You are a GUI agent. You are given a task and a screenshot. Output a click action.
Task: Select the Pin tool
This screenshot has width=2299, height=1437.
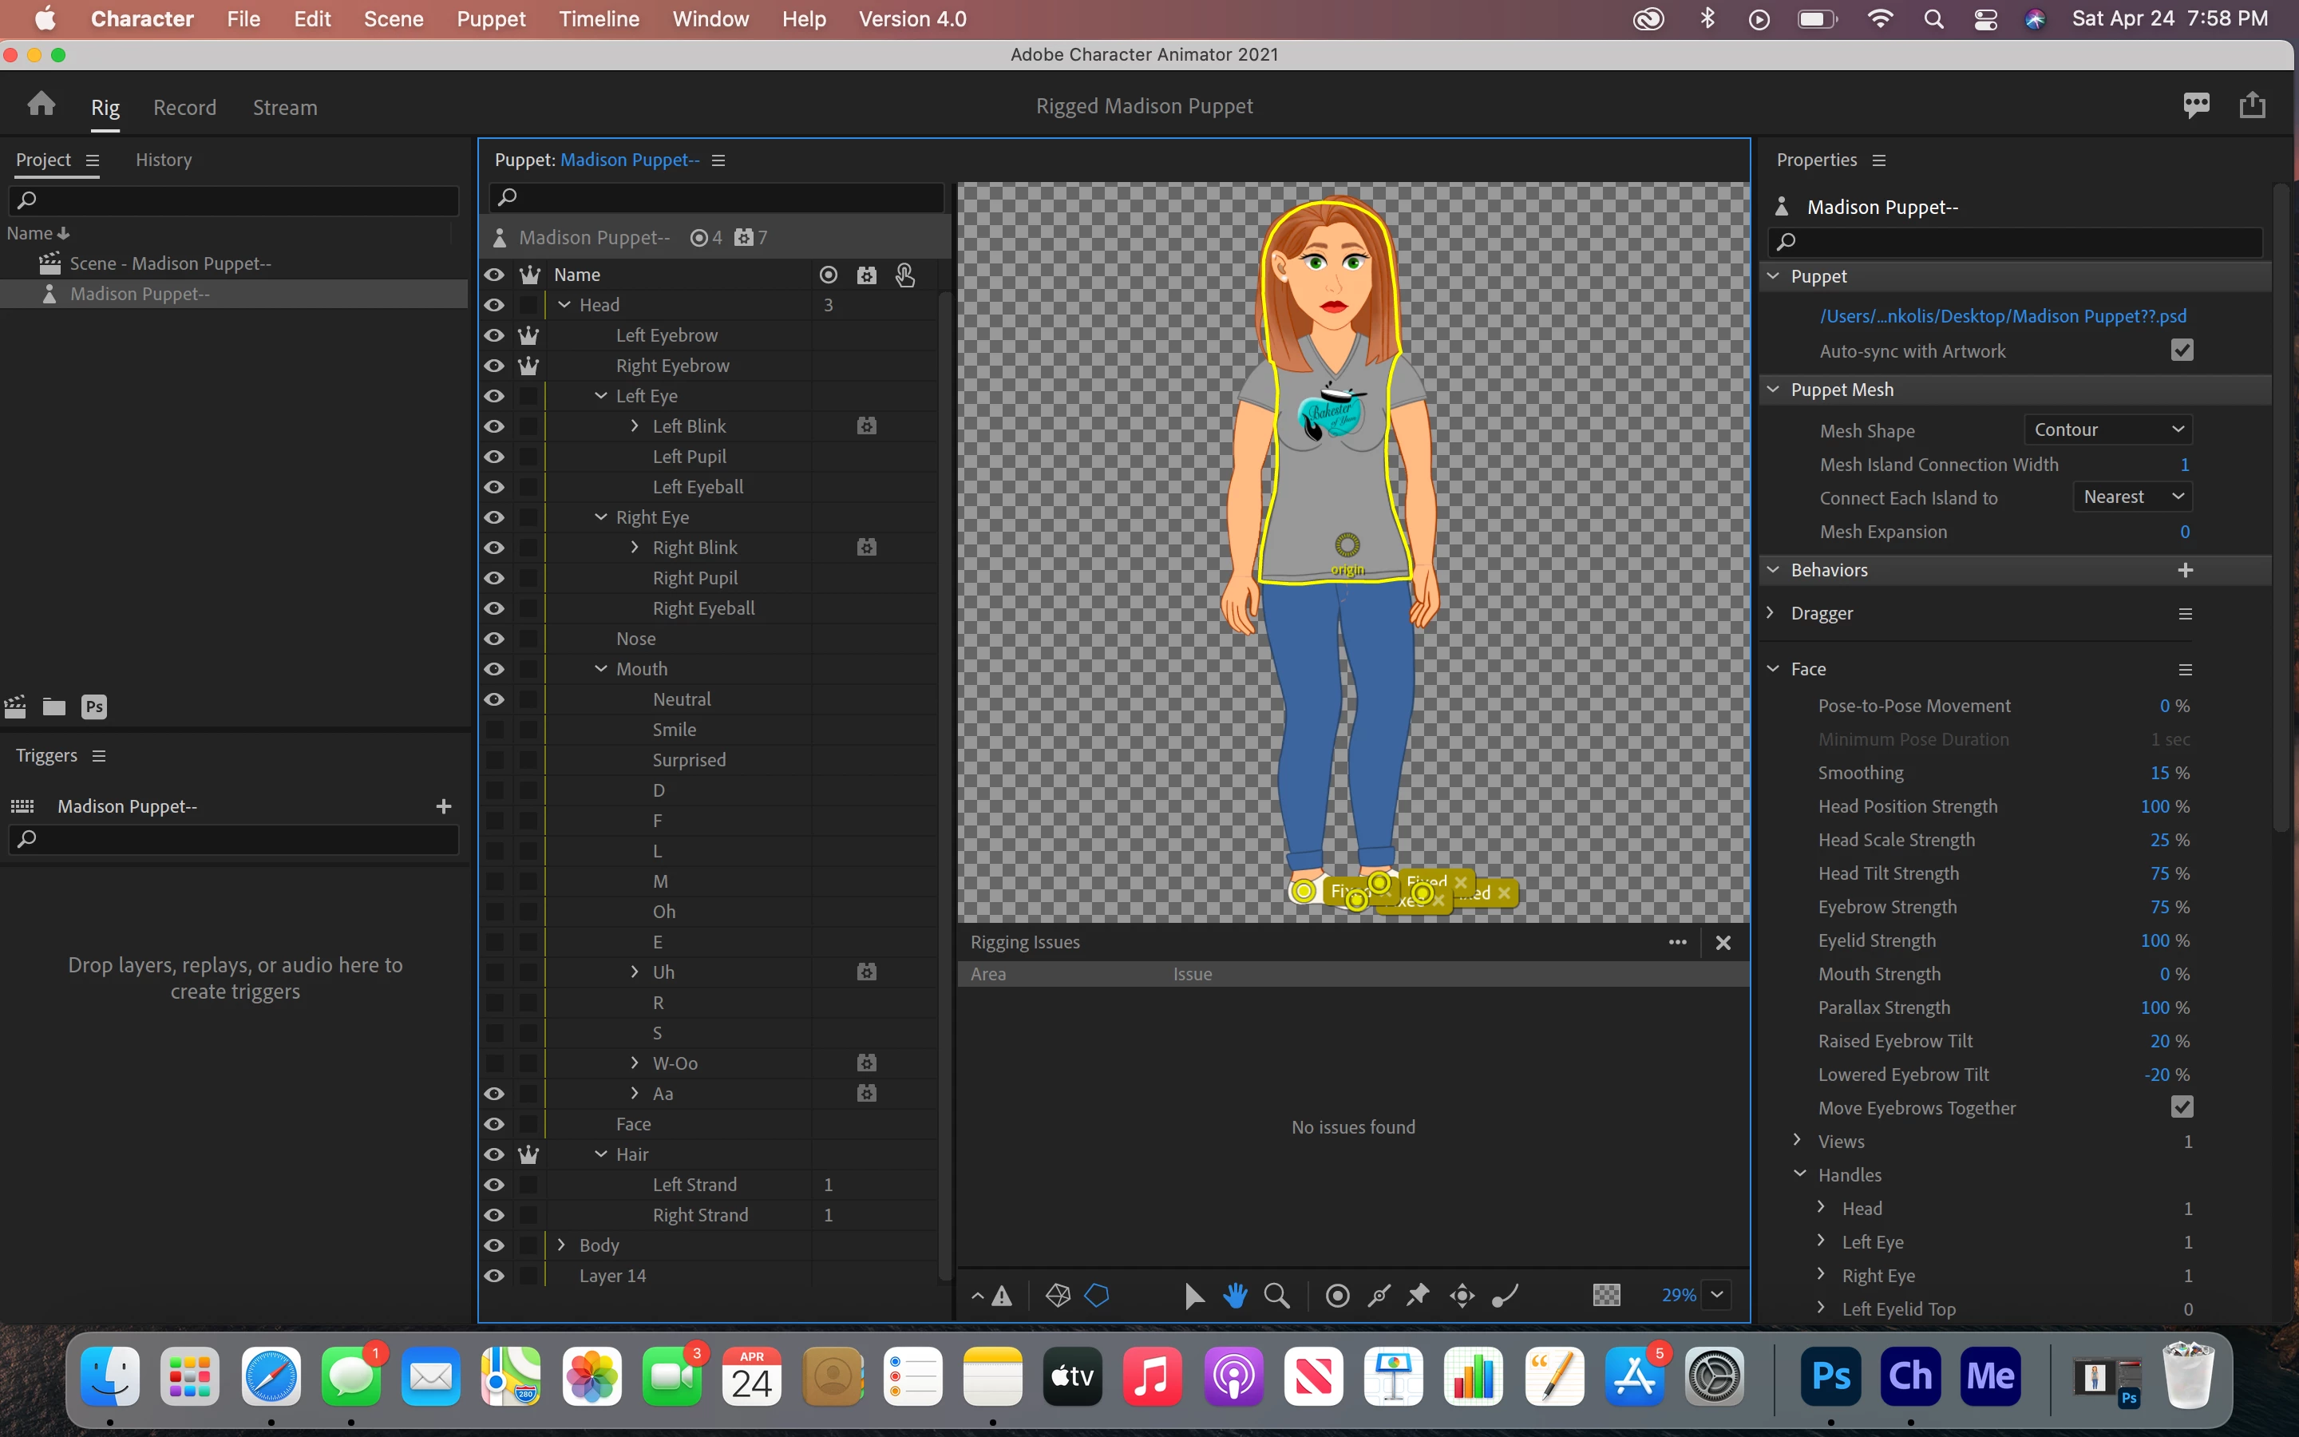point(1419,1296)
